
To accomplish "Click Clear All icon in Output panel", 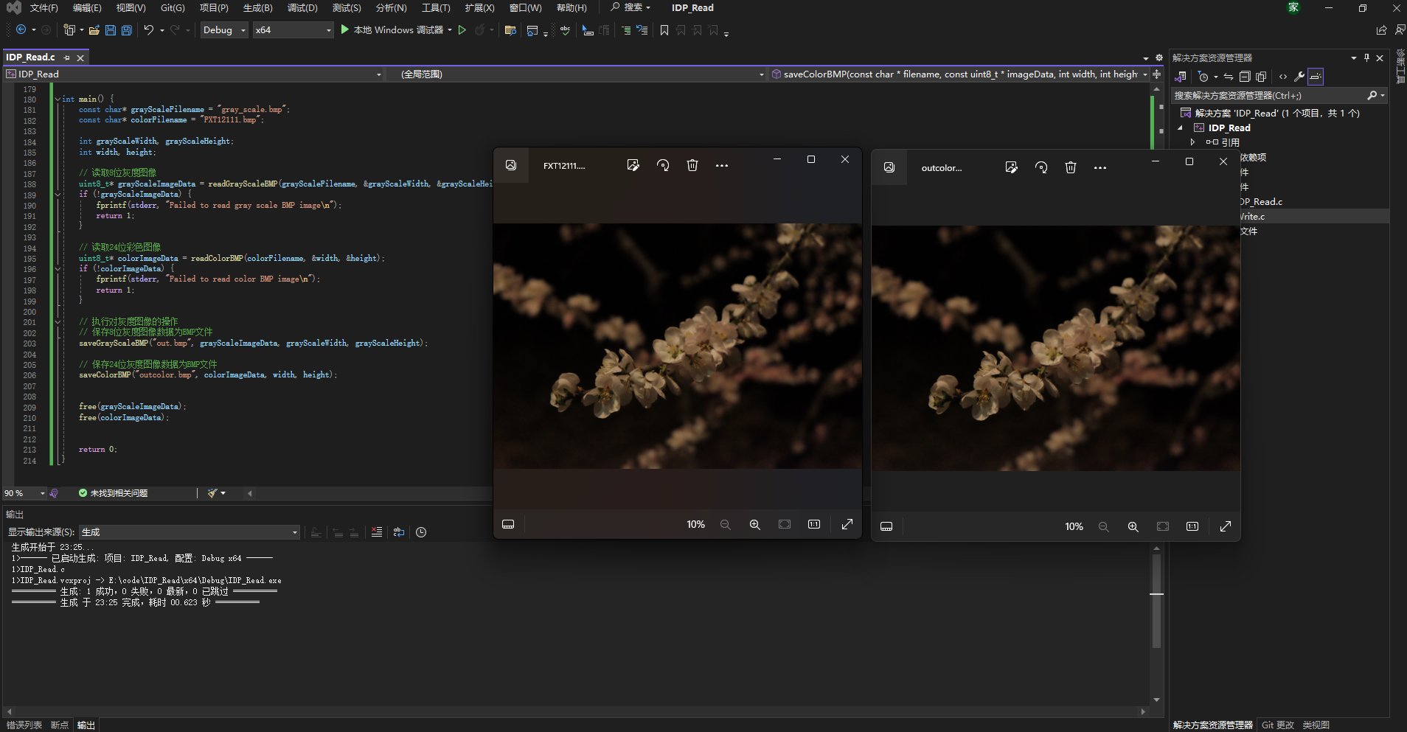I will click(377, 532).
